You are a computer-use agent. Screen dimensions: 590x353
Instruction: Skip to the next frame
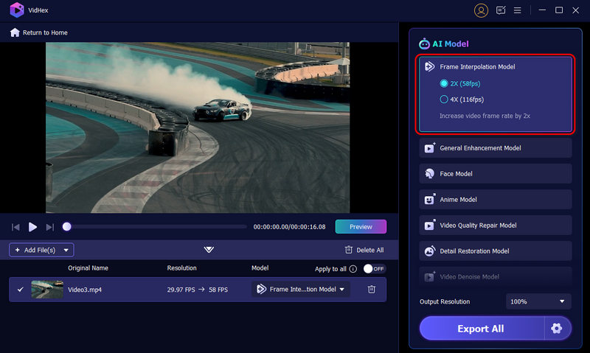click(50, 227)
